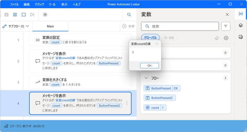Click the count variable in step 1

(x=56, y=42)
